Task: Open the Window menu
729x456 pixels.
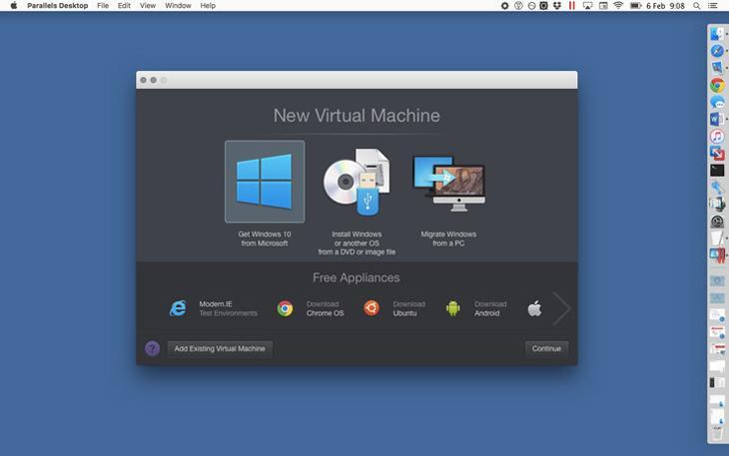Action: point(178,6)
